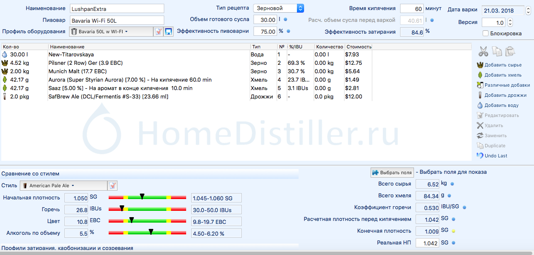534x255 pixels.
Task: Click the scissors cut icon
Action: point(483,51)
